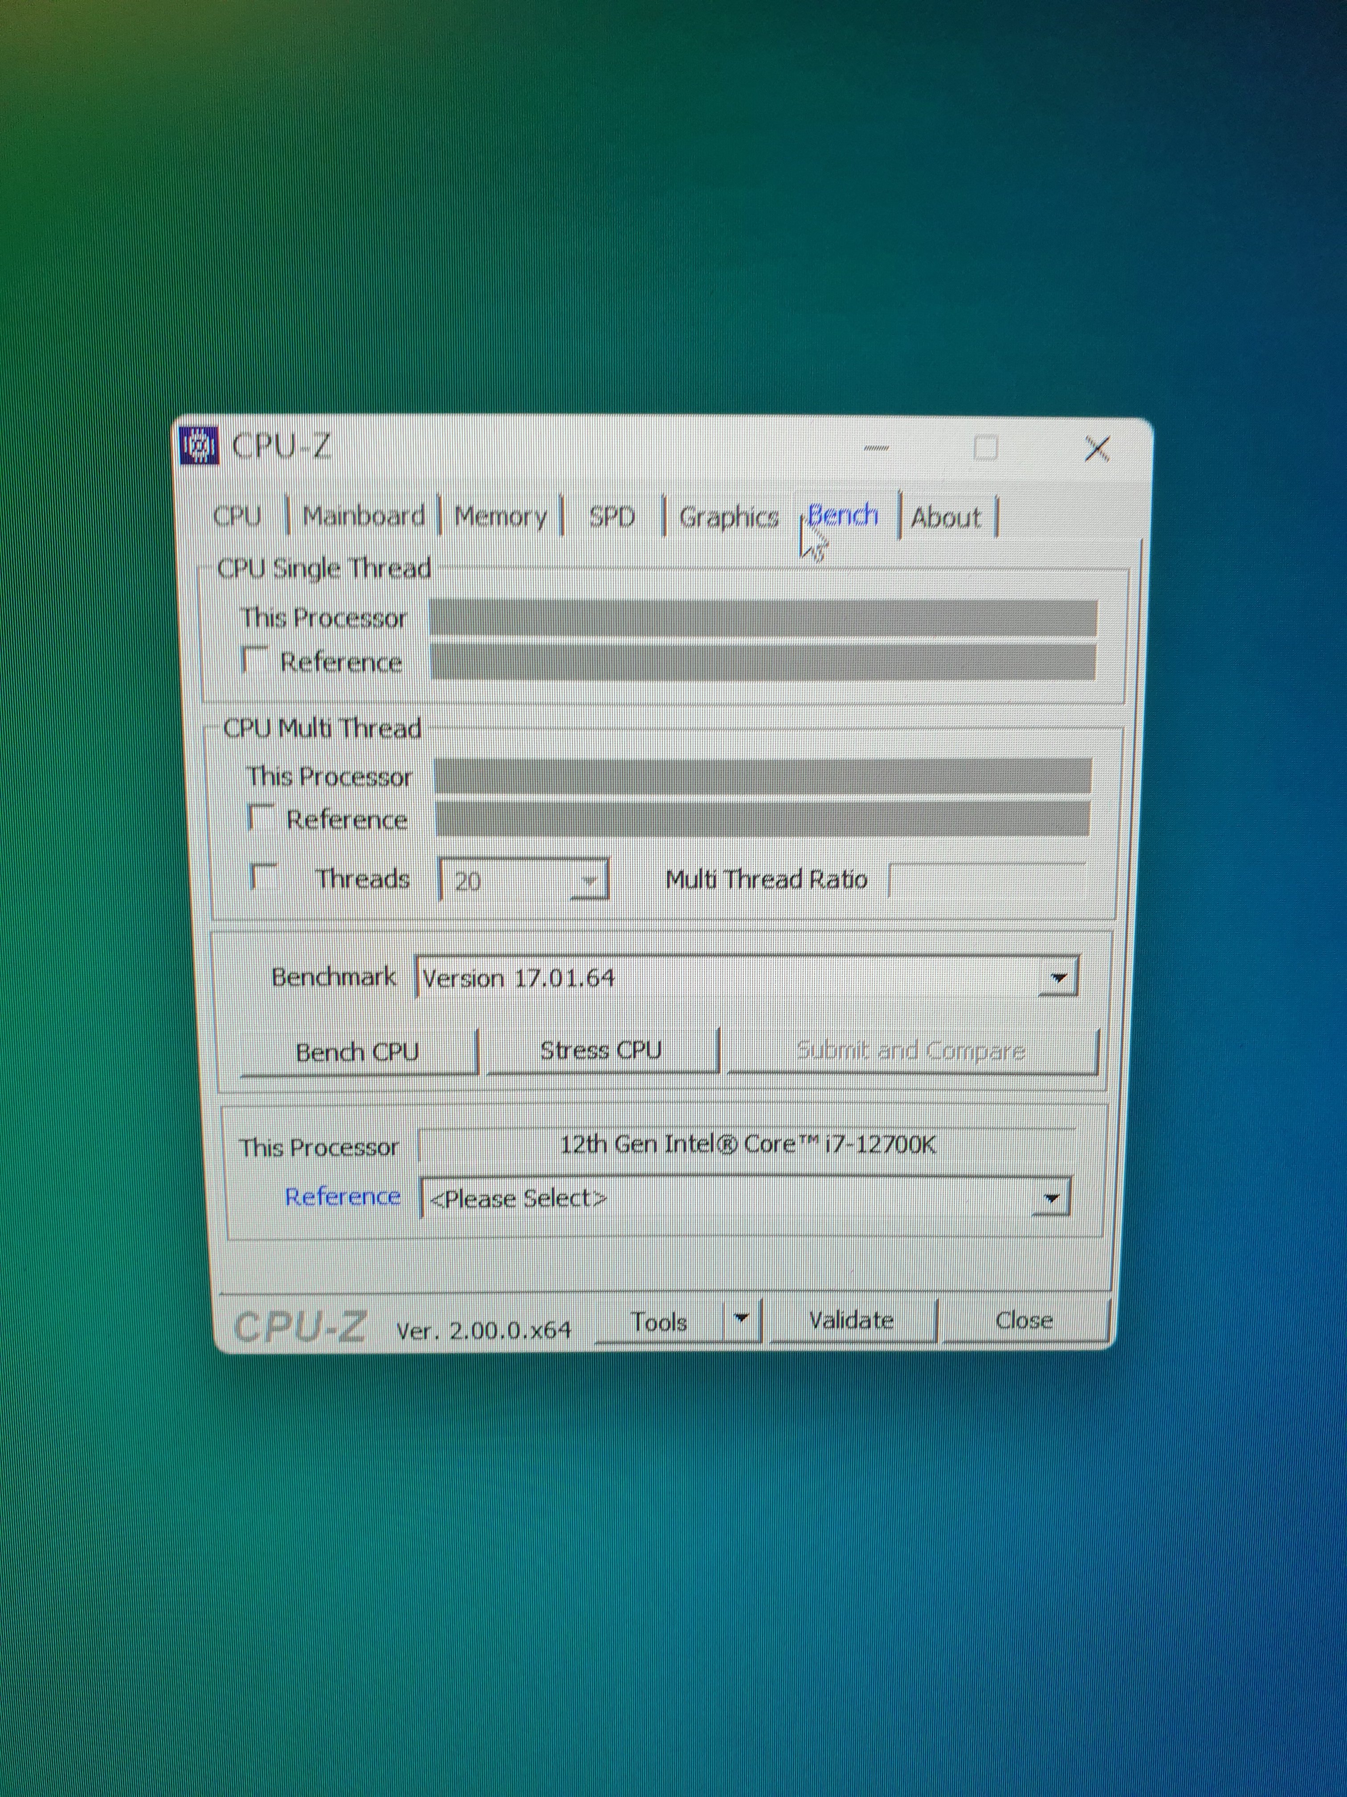Image resolution: width=1347 pixels, height=1797 pixels.
Task: Click the blue Reference link
Action: (x=343, y=1198)
